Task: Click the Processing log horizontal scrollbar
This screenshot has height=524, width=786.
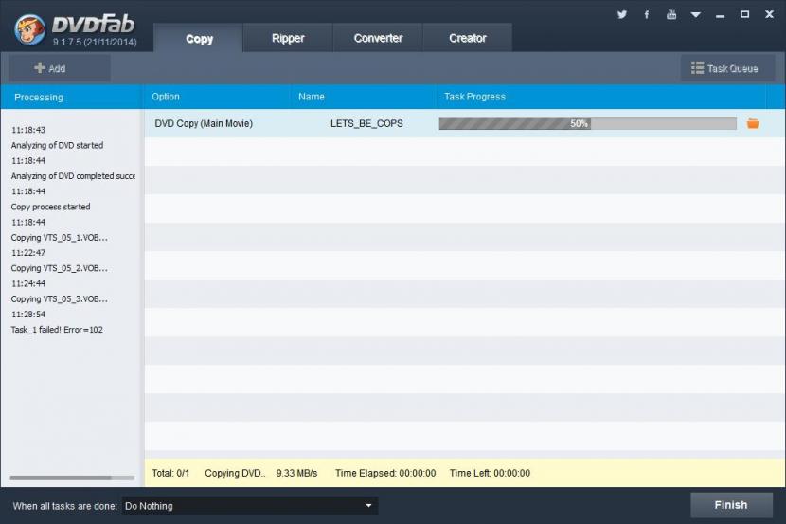Action: (60, 478)
